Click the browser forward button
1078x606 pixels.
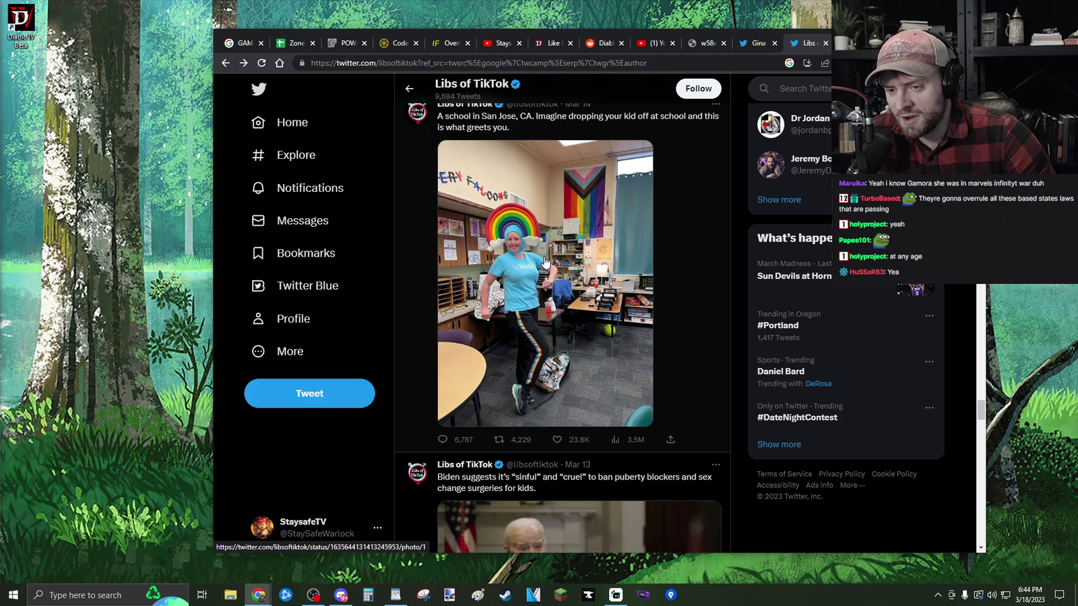coord(243,63)
